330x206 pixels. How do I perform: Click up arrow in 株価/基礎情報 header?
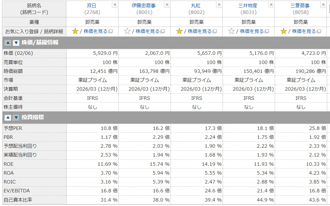pyautogui.click(x=8, y=43)
